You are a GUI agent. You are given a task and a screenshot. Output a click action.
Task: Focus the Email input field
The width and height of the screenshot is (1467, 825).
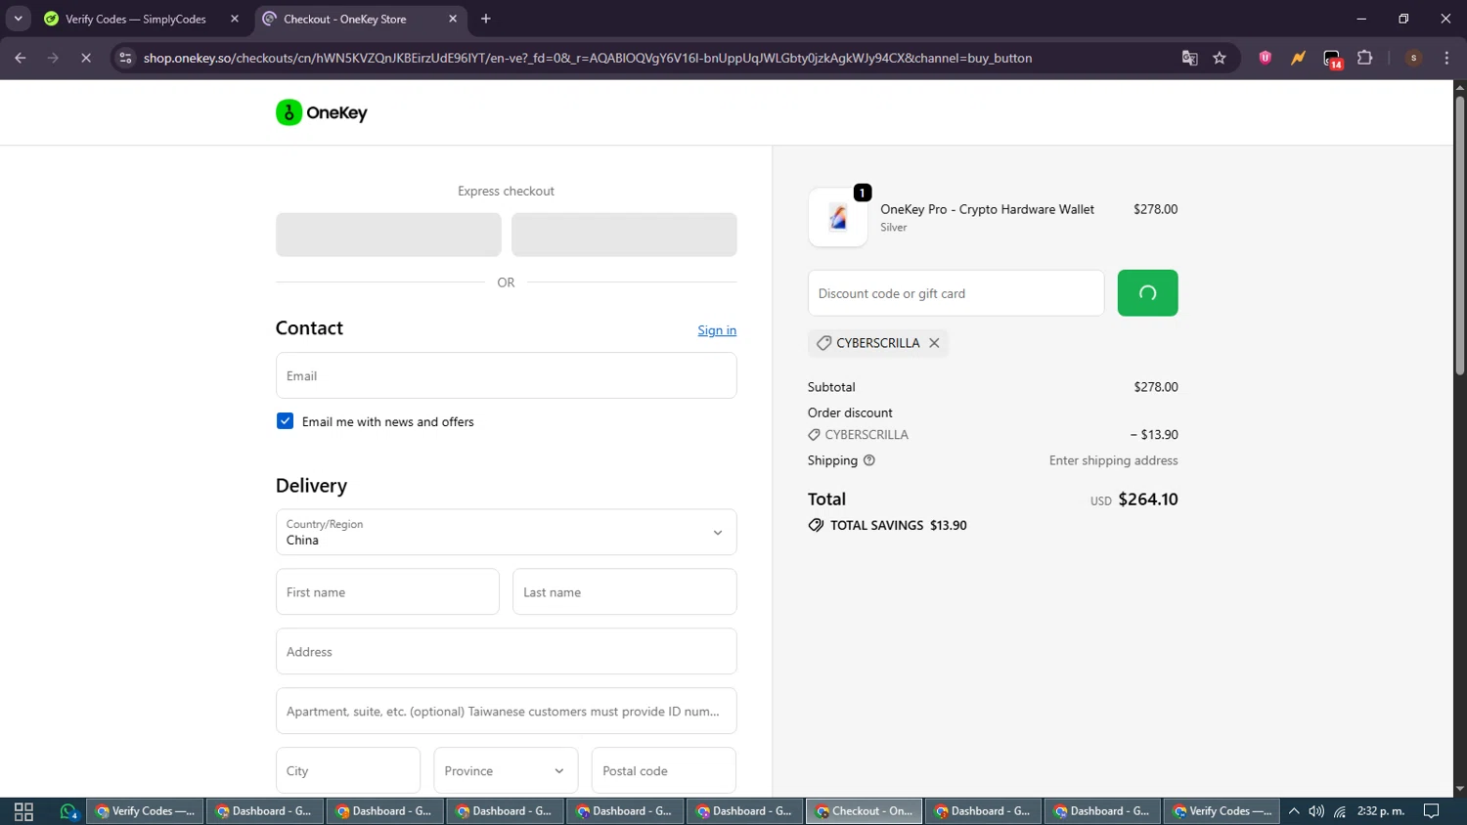(x=506, y=375)
